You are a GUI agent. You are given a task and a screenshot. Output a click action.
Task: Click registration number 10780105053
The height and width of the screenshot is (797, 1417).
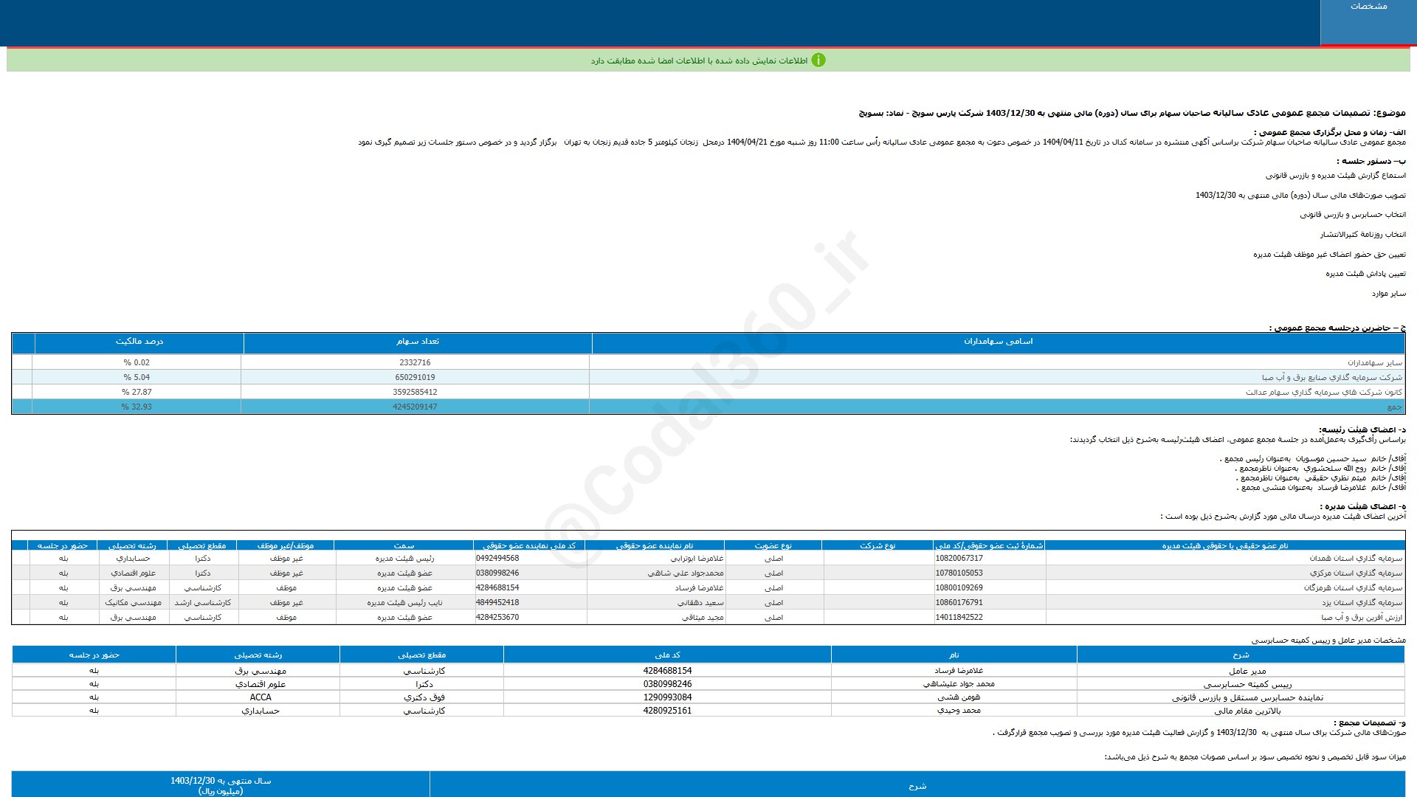pyautogui.click(x=959, y=573)
